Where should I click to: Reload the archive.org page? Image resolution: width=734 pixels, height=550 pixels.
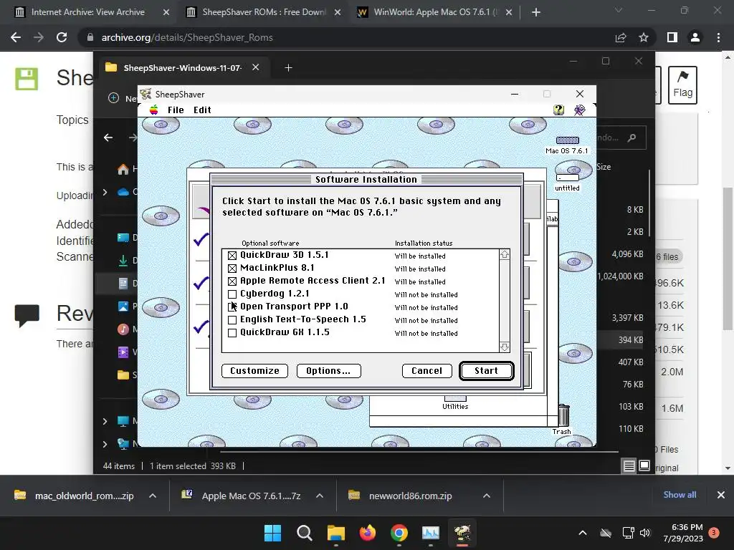(62, 37)
